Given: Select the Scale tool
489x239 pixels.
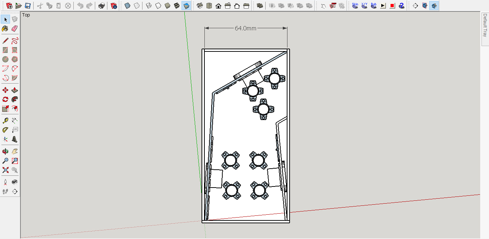Looking at the screenshot, I should tap(5, 109).
